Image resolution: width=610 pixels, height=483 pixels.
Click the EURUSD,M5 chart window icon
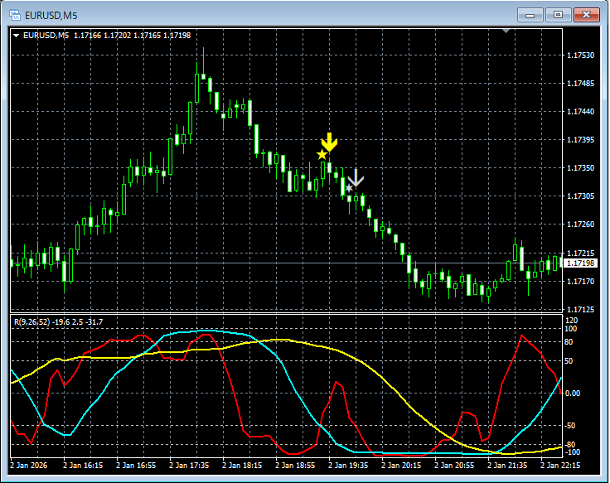click(15, 15)
